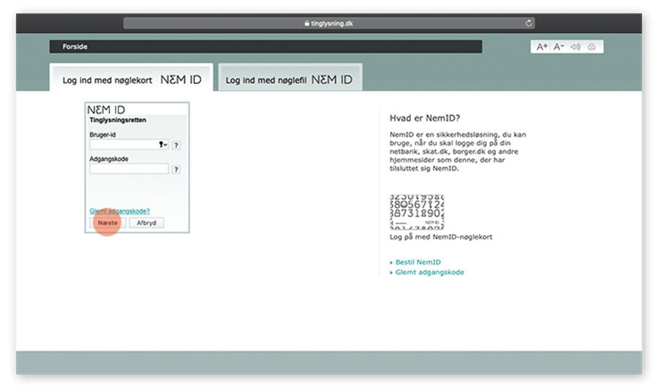Activate the read-aloud speaker icon
The image size is (658, 388).
575,47
